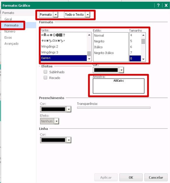Open the Todo o Texto dropdown
Image resolution: width=170 pixels, height=183 pixels.
point(88,14)
